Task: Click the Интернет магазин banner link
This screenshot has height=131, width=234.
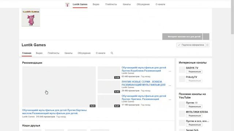Action: coord(182,36)
